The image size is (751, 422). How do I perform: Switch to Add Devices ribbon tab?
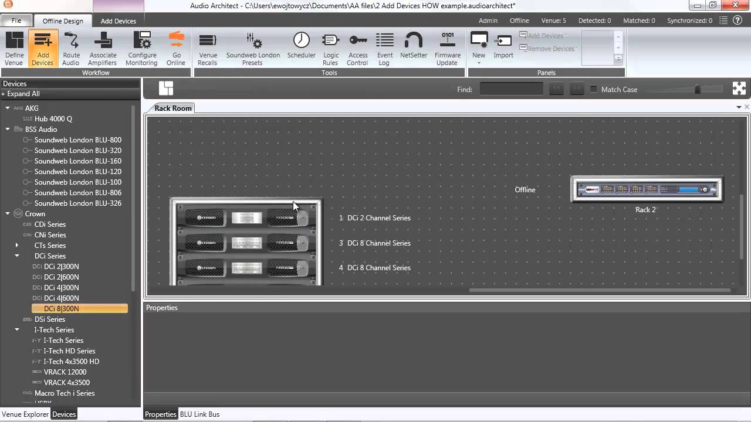pyautogui.click(x=118, y=21)
